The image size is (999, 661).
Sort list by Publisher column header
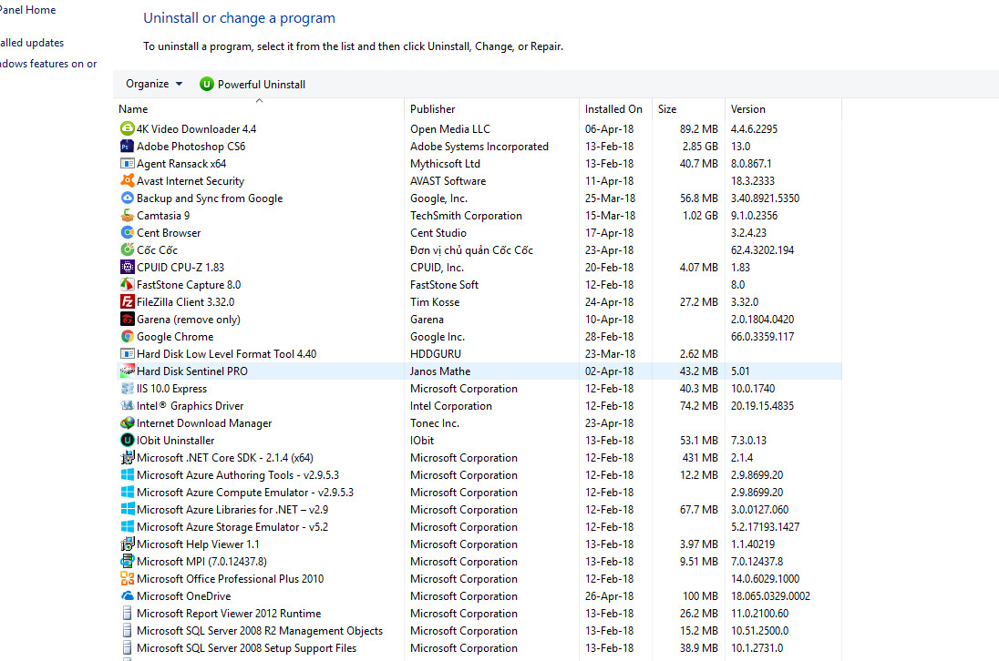point(491,108)
